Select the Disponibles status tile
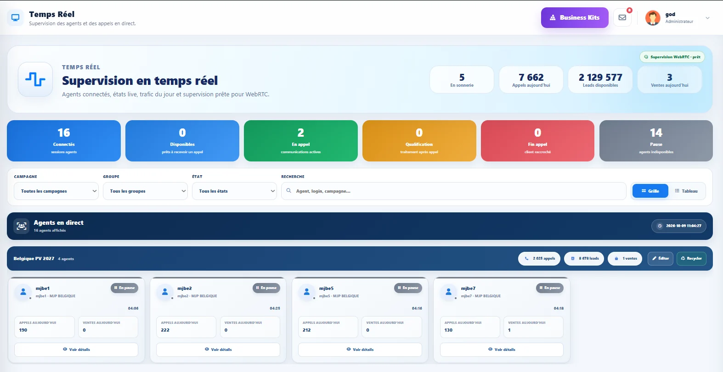This screenshot has height=372, width=723. pyautogui.click(x=182, y=141)
